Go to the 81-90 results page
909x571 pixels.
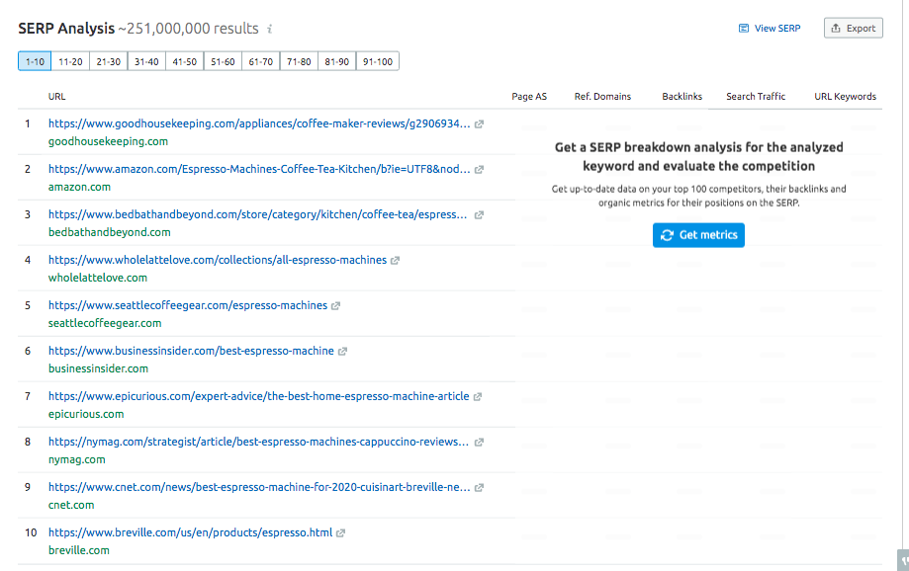337,61
